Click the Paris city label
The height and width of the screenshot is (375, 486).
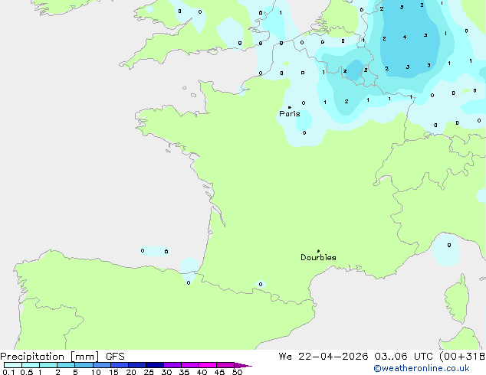[x=290, y=114]
